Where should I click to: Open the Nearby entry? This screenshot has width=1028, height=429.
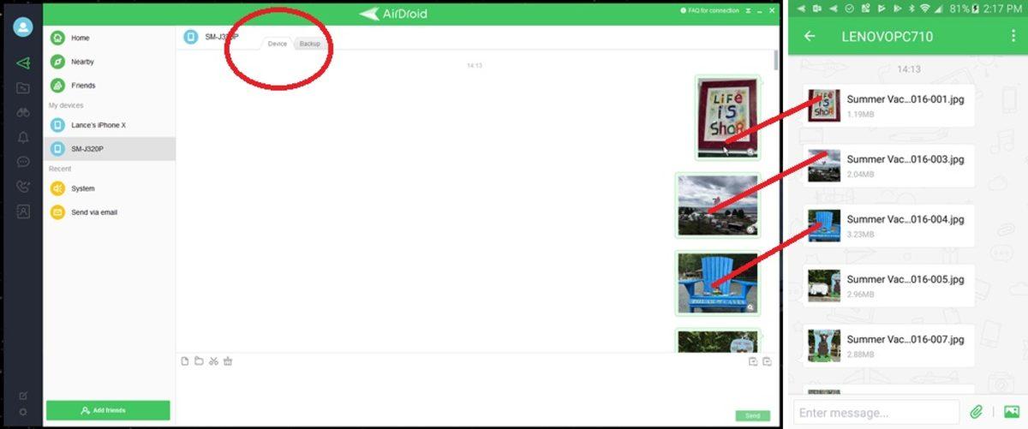109,62
